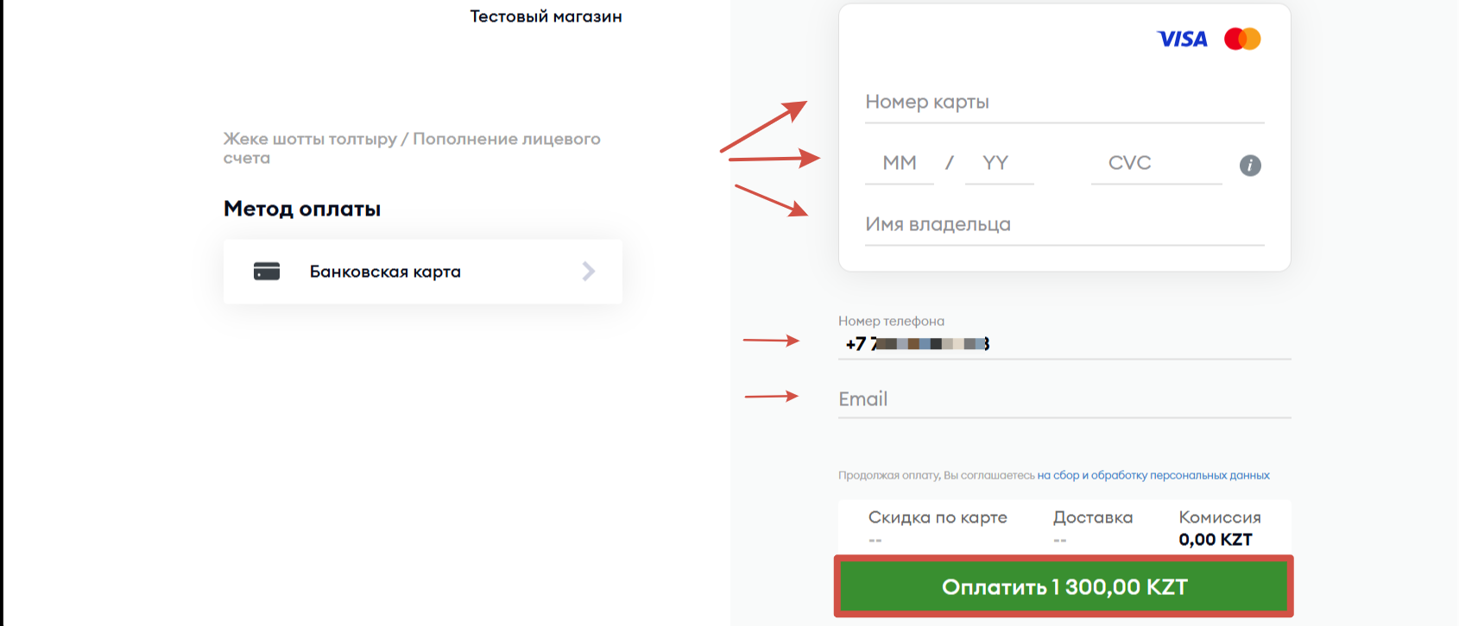The width and height of the screenshot is (1459, 626).
Task: Click the Тестовый магазин title
Action: [x=546, y=16]
